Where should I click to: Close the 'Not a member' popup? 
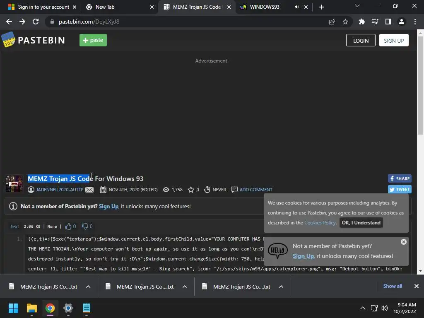403,242
